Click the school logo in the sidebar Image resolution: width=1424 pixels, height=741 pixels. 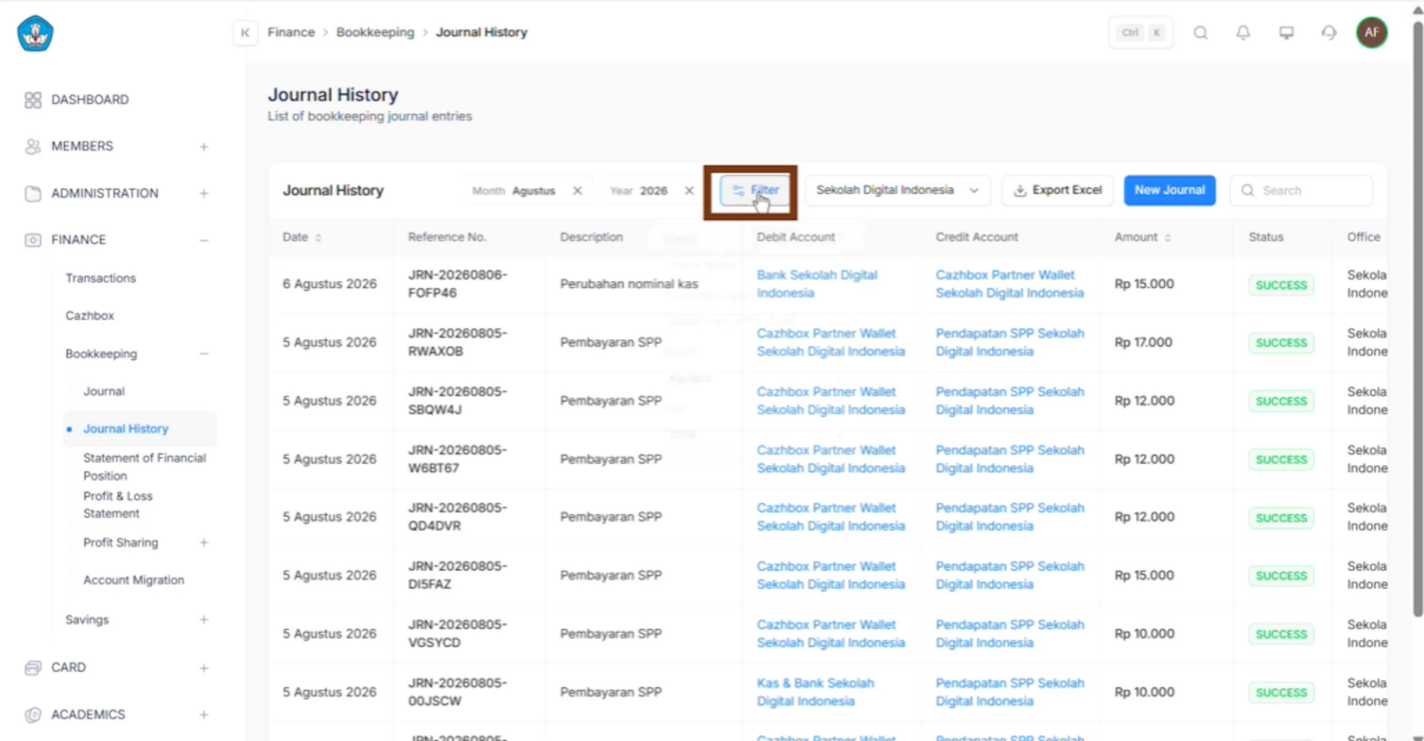pyautogui.click(x=35, y=33)
